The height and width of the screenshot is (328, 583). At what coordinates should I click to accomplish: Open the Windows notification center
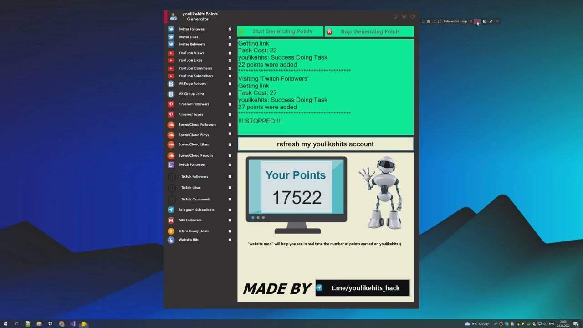tap(576, 324)
